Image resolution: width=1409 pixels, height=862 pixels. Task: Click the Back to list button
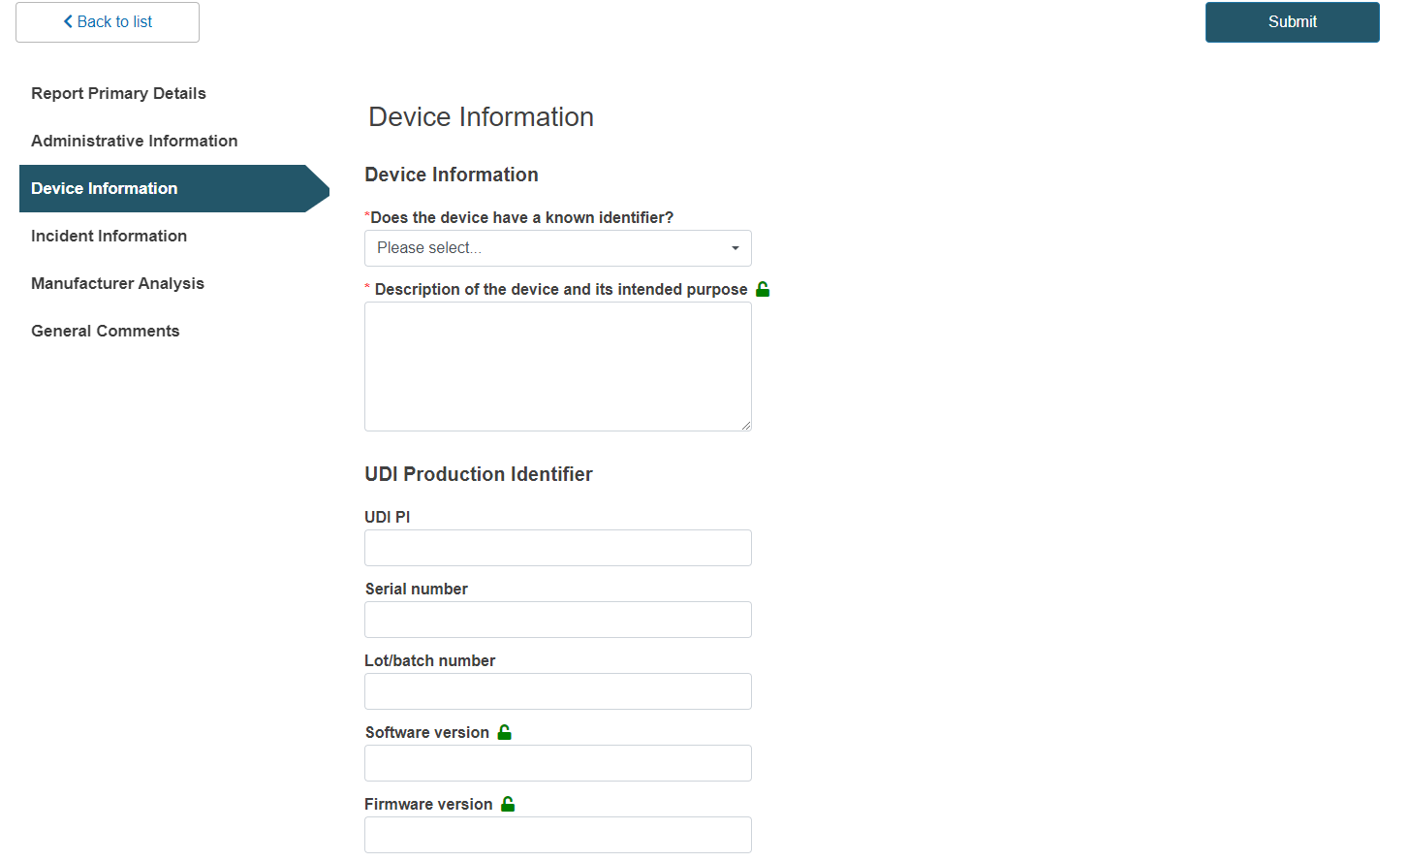click(x=108, y=22)
